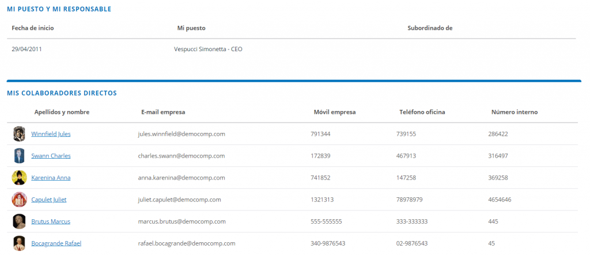
Task: Select jules.winnfield@democomp.com email text
Action: pyautogui.click(x=181, y=134)
